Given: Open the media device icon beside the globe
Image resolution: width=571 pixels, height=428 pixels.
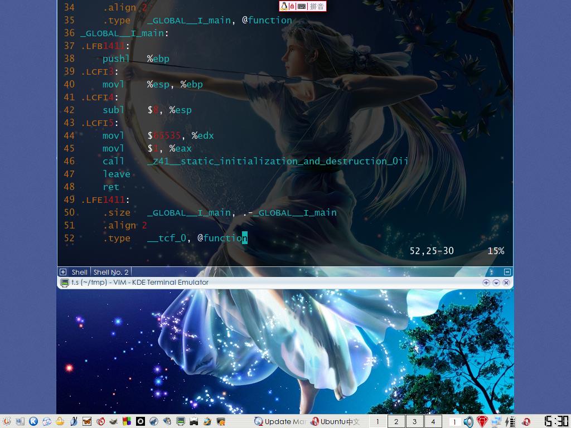Looking at the screenshot, I should coord(167,421).
